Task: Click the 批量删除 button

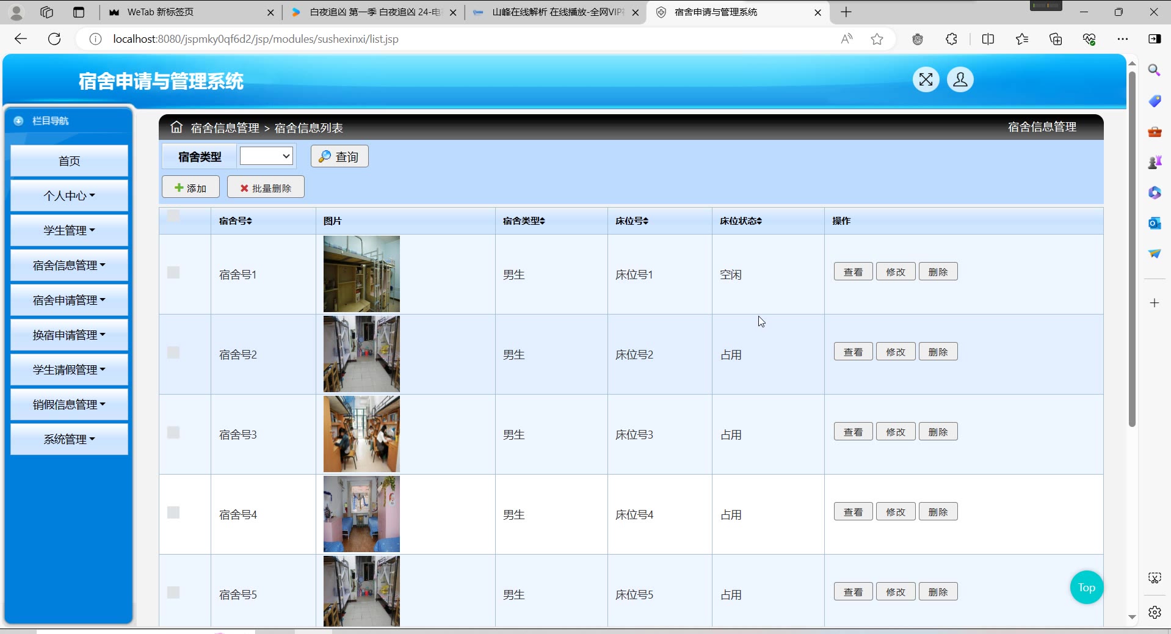Action: (x=266, y=188)
